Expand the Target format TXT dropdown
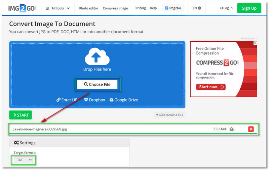The height and width of the screenshot is (170, 269). tap(25, 160)
